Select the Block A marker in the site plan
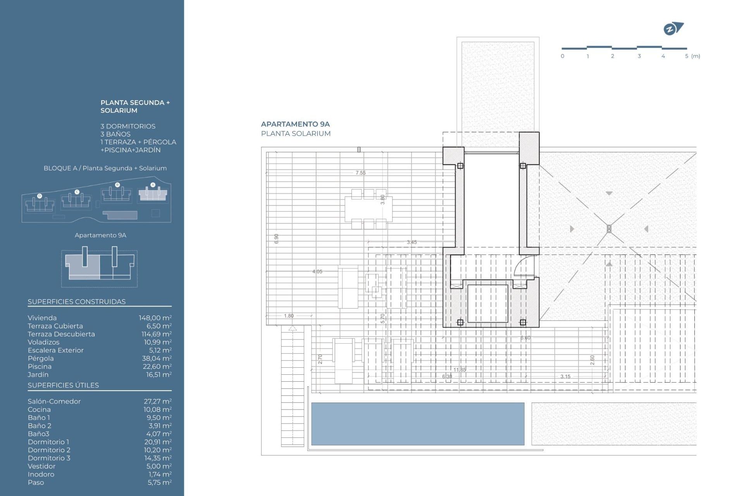Image resolution: width=744 pixels, height=496 pixels. pos(153,185)
